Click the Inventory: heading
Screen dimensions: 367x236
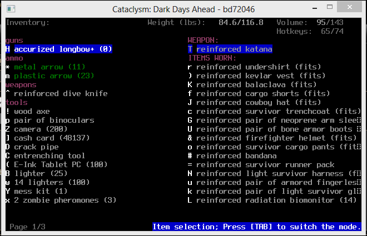28,22
